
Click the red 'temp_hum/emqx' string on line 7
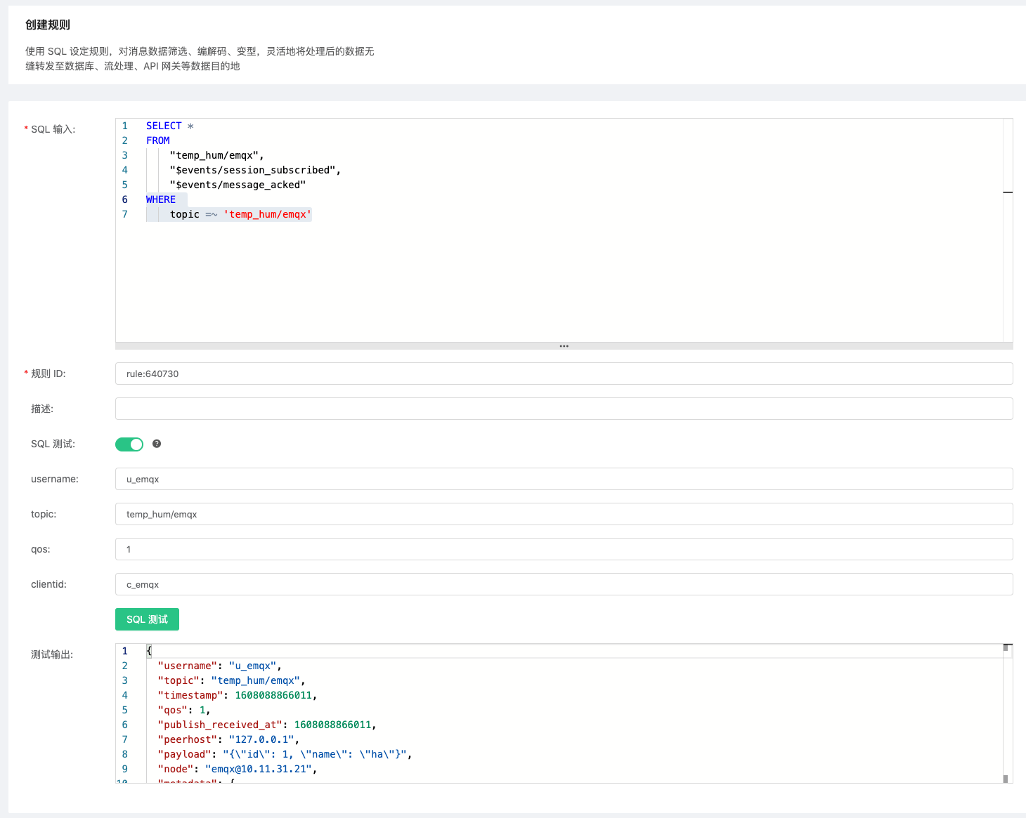click(x=267, y=214)
